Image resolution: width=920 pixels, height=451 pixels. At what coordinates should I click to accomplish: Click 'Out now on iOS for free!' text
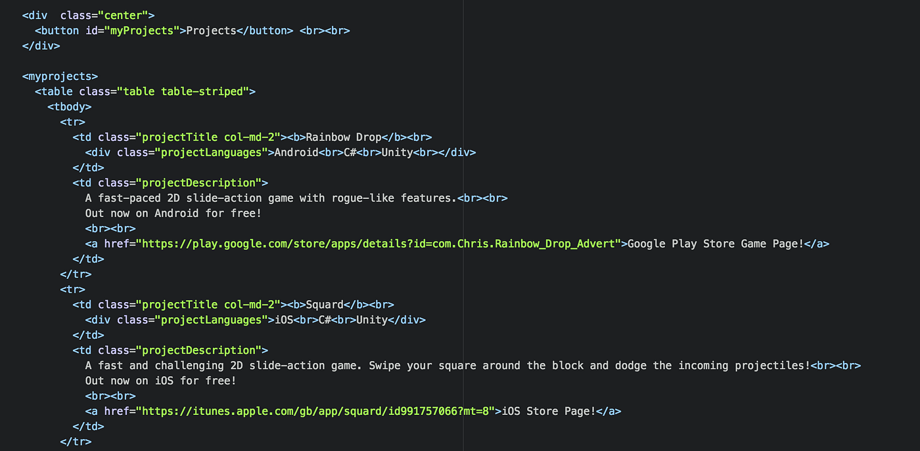pos(160,381)
